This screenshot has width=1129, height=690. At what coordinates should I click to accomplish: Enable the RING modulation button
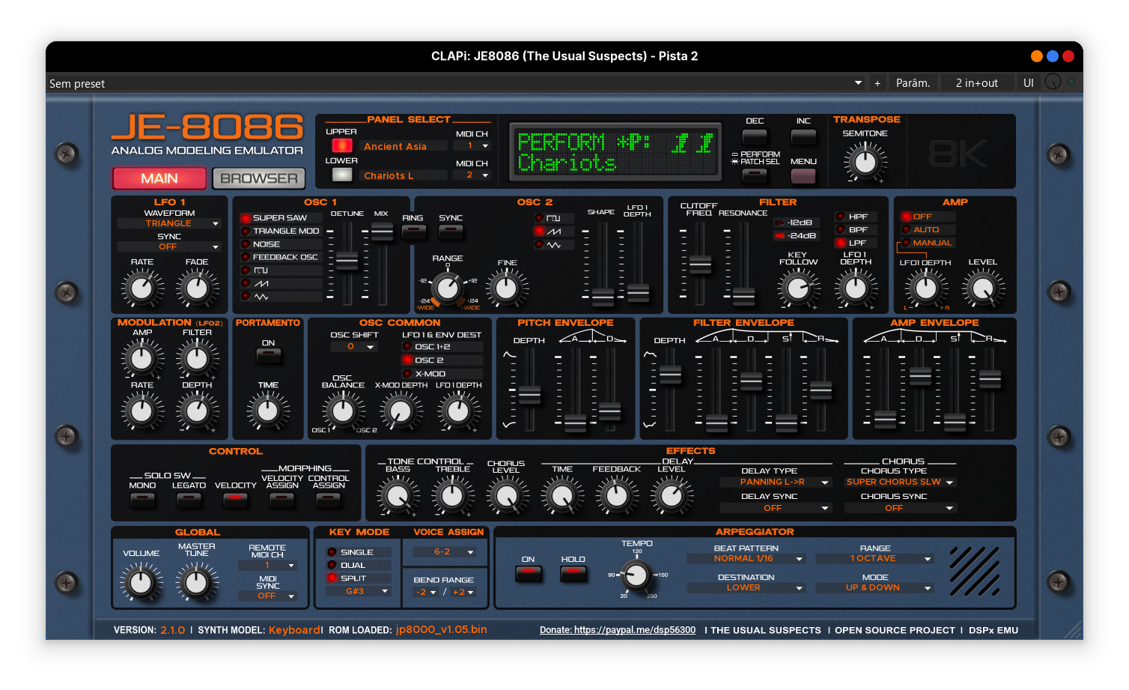[x=414, y=231]
